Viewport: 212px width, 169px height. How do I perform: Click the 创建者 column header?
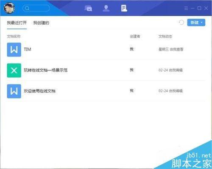click(135, 37)
